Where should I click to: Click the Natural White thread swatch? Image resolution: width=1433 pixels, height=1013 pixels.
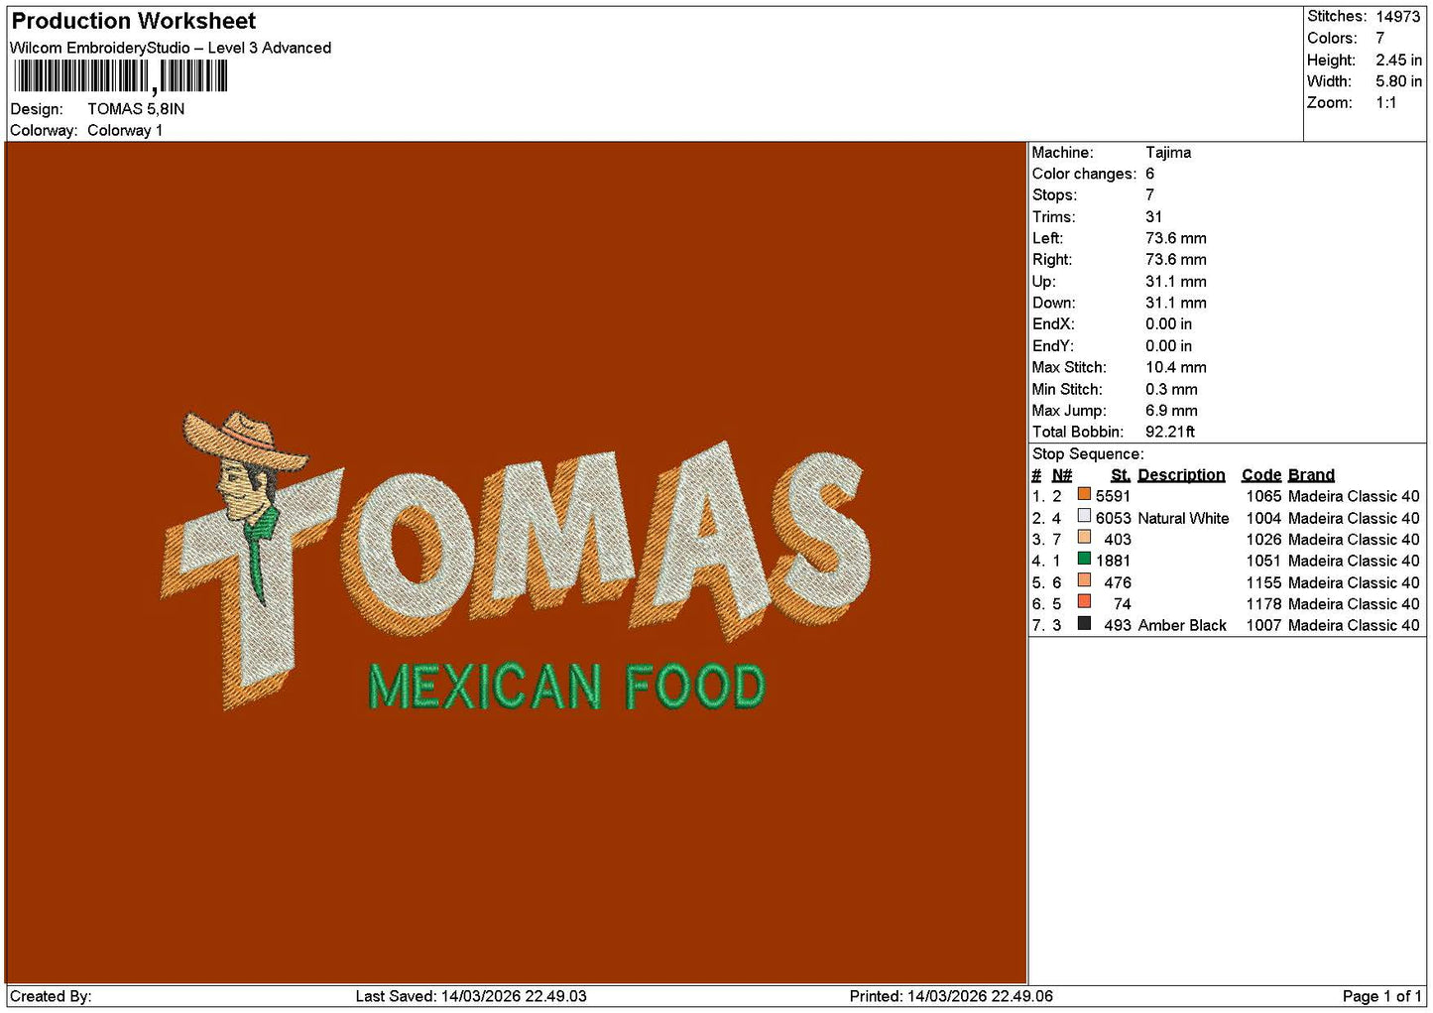tap(1084, 517)
